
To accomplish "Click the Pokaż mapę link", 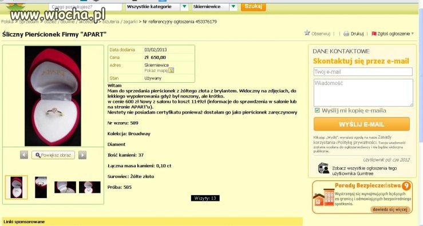I will click(156, 71).
